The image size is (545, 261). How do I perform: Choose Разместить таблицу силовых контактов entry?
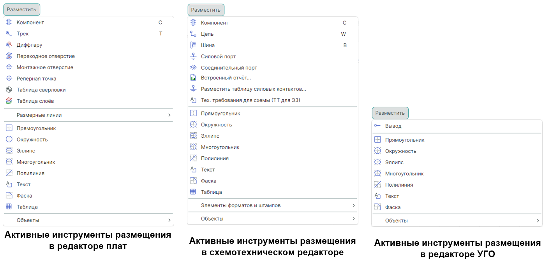253,89
